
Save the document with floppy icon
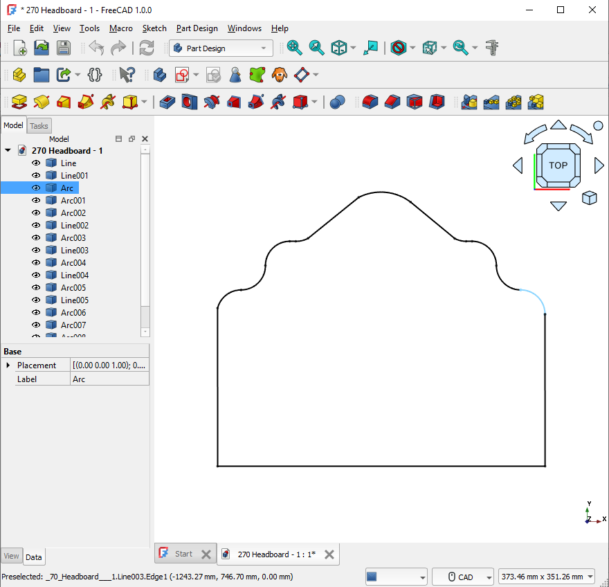click(64, 48)
